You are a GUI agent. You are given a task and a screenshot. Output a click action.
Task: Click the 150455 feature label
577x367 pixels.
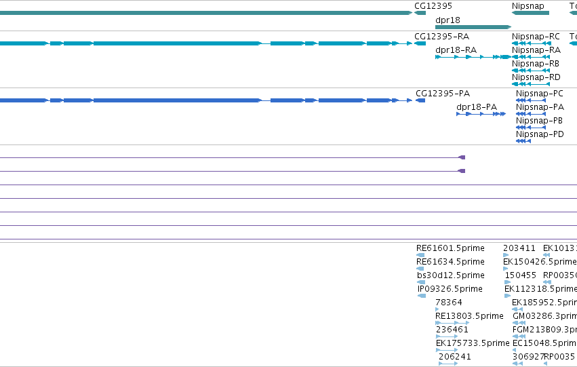pos(520,275)
